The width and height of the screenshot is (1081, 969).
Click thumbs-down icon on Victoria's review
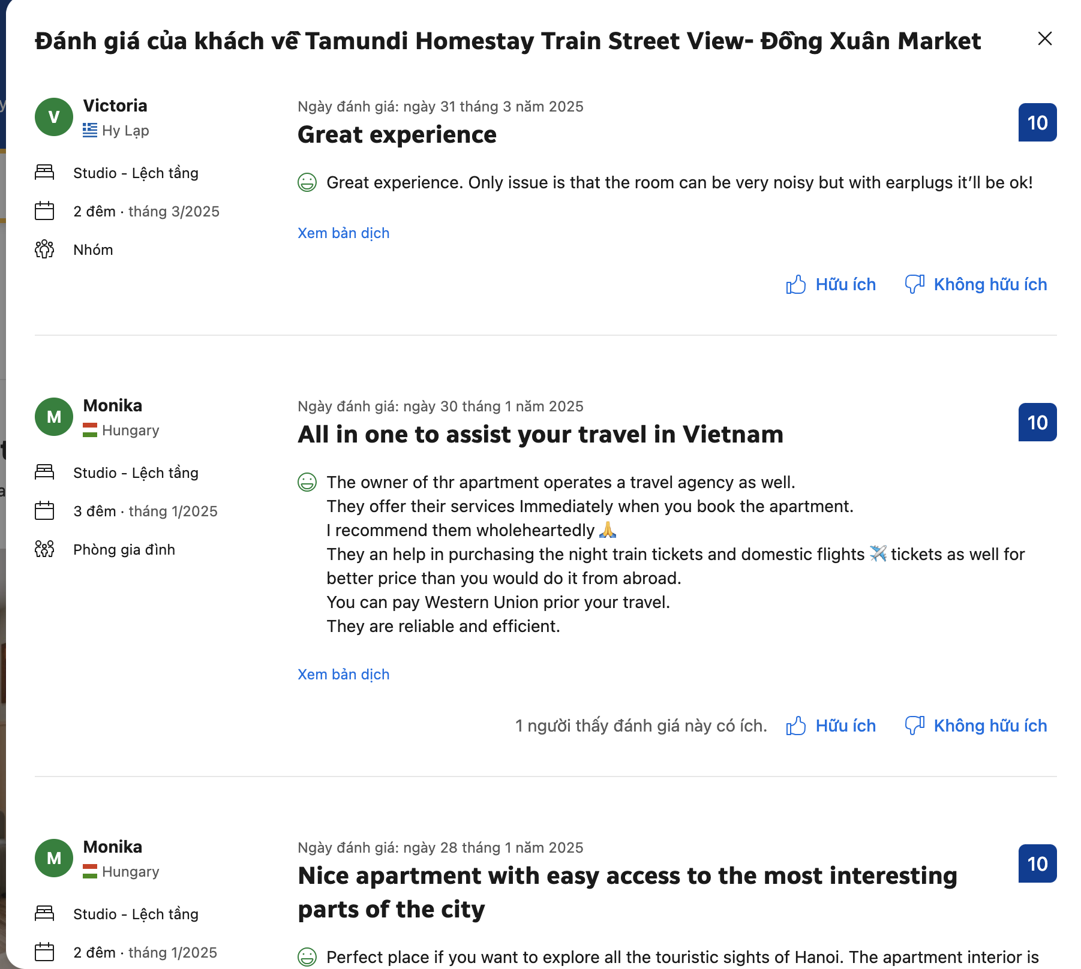[x=914, y=284]
